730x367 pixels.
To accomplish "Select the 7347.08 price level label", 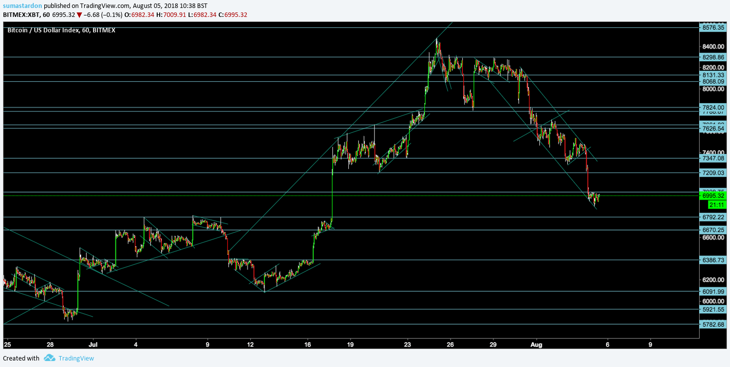I will pos(713,158).
